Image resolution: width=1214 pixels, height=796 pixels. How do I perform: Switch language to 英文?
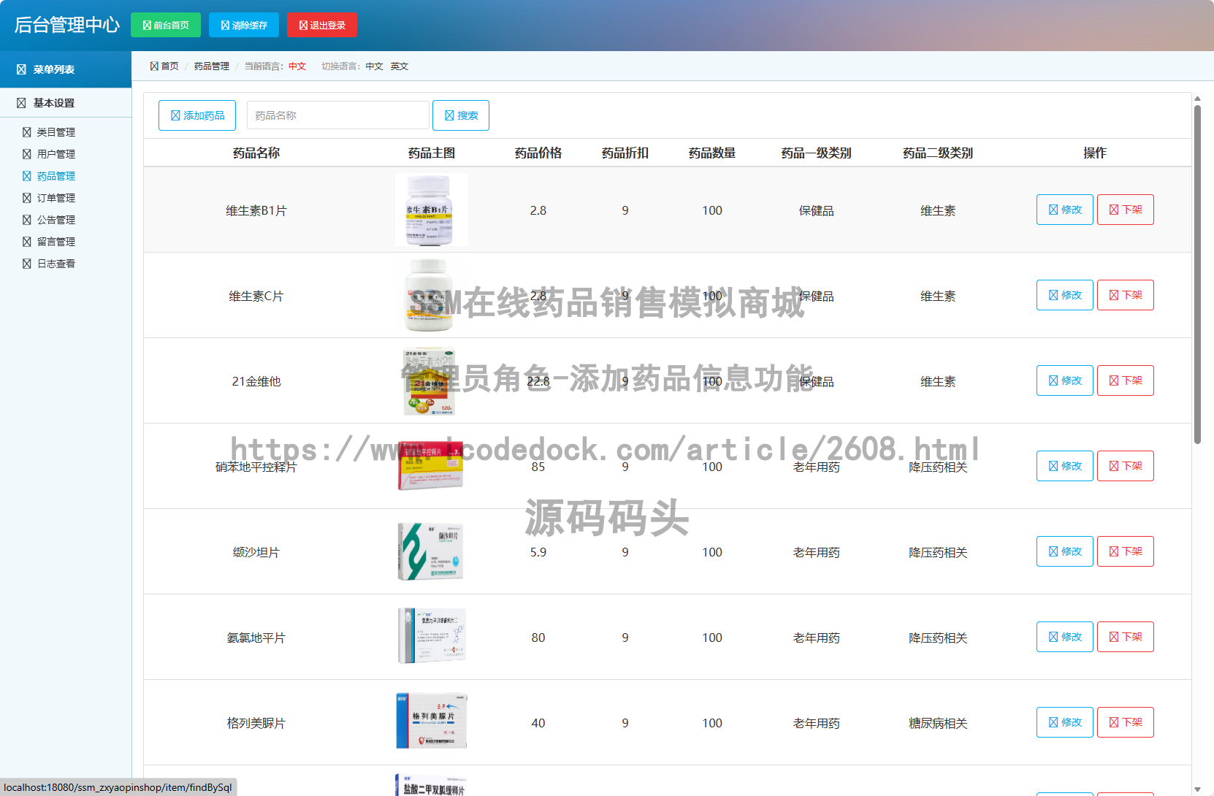coord(400,66)
